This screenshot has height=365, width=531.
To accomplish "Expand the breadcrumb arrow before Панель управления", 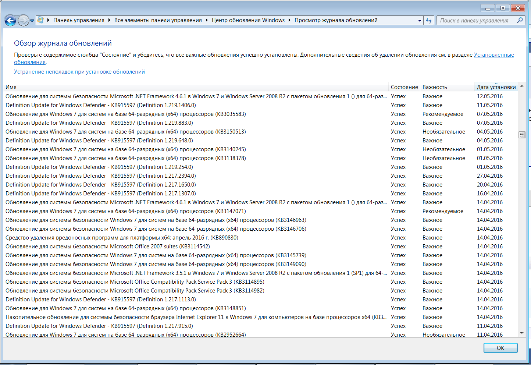I will (x=49, y=20).
